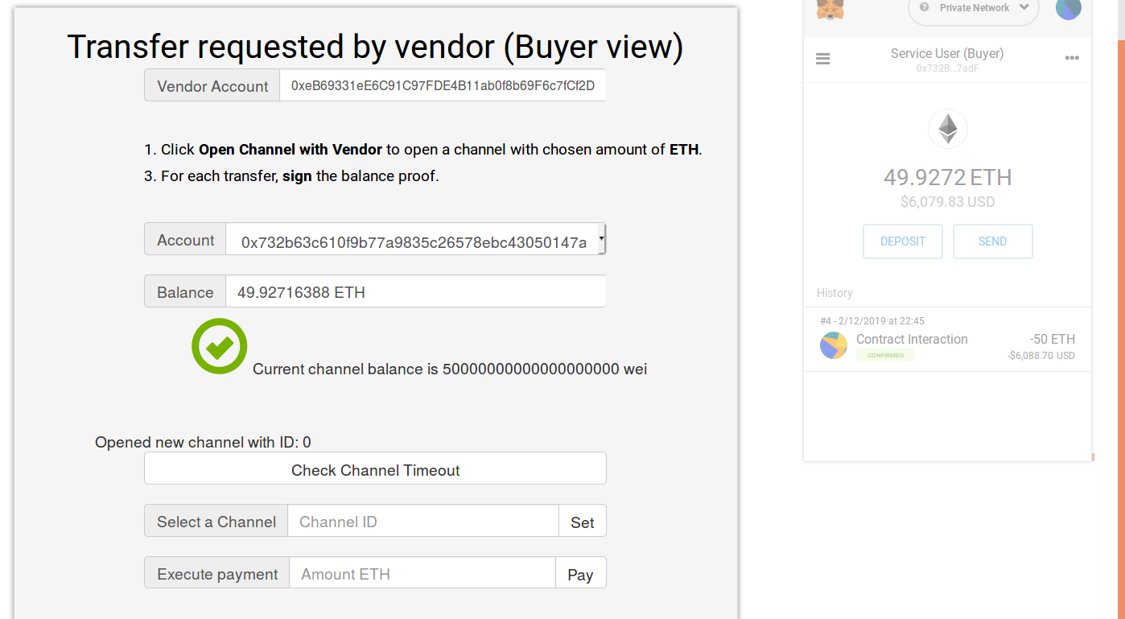Open the MetaMask hamburger menu
Screen dimensions: 1125x619
(822, 59)
